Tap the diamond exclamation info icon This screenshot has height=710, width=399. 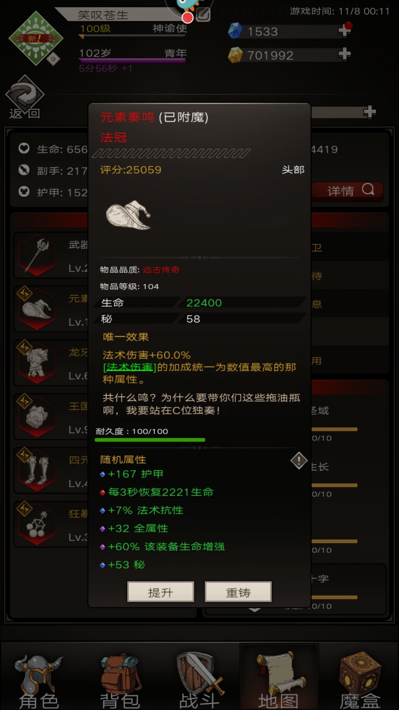[x=299, y=461]
